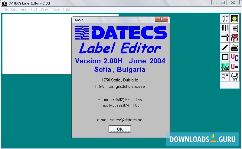The height and width of the screenshot is (149, 242).
Task: Click the VC variable icon
Action: (235, 57)
